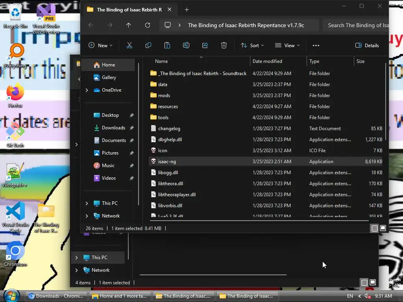Click the Refresh button in navigation bar

[148, 25]
